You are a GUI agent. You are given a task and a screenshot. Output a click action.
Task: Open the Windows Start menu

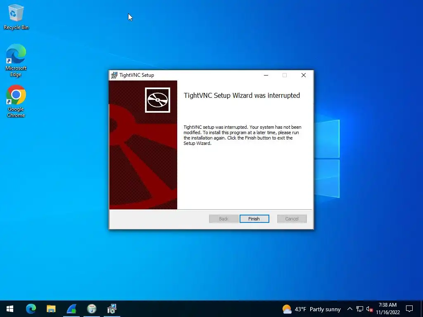point(10,309)
